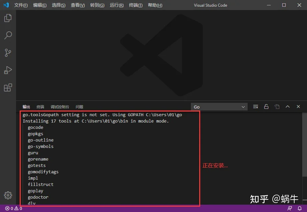Open Run and Debug view
Viewport: 307px width, 212px height.
click(8, 70)
